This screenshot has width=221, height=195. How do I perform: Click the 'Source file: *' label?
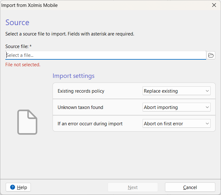(18, 46)
